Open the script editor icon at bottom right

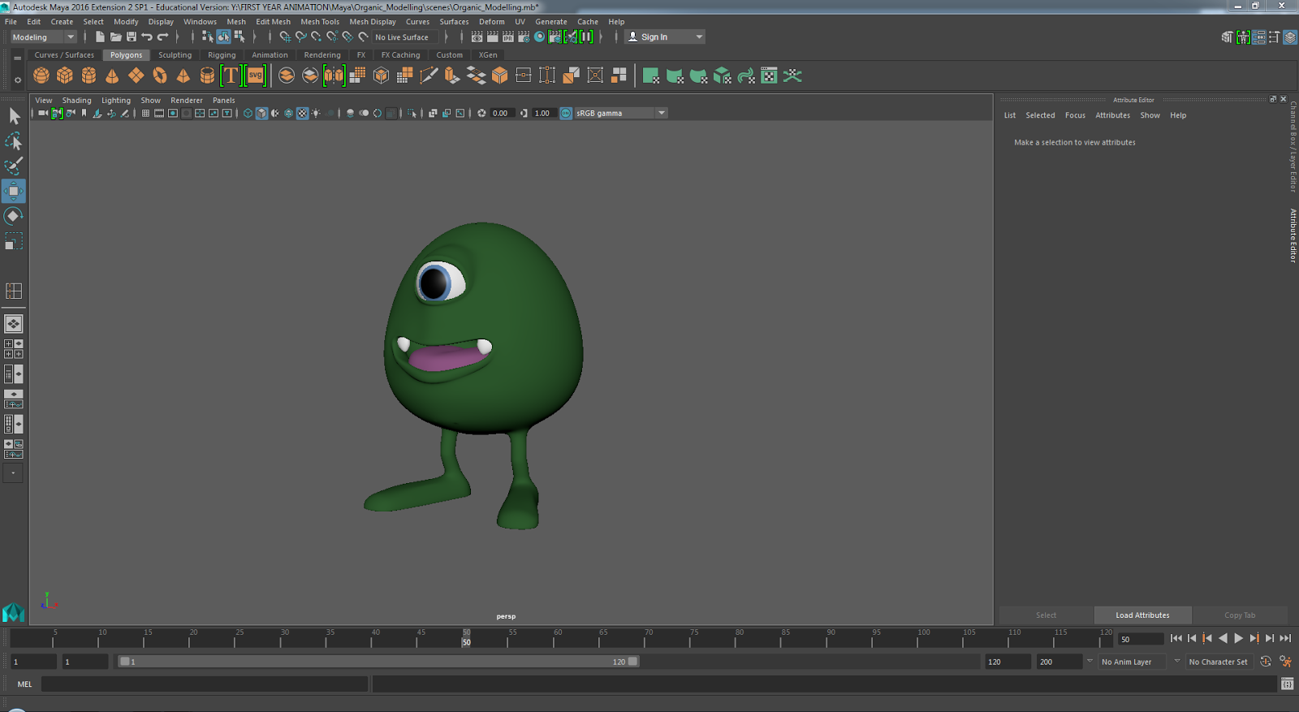tap(1288, 684)
